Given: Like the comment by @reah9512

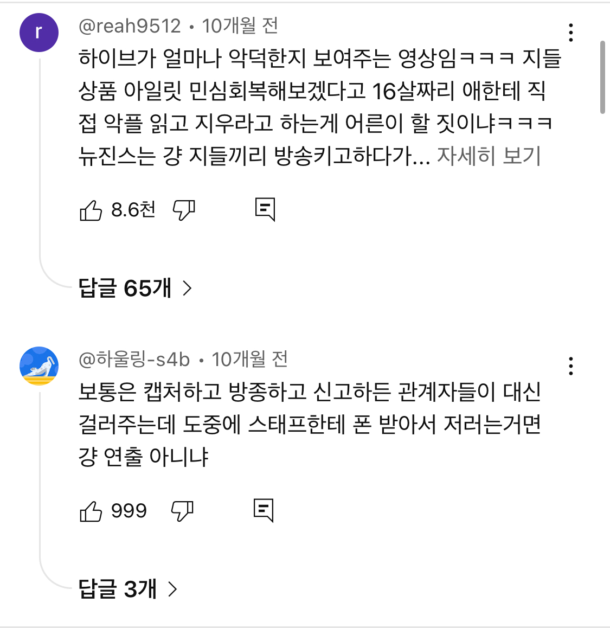Looking at the screenshot, I should click(91, 210).
